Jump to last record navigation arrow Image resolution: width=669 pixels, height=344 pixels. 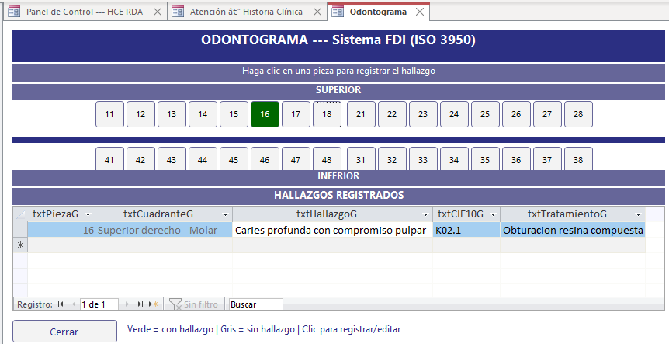(x=140, y=304)
